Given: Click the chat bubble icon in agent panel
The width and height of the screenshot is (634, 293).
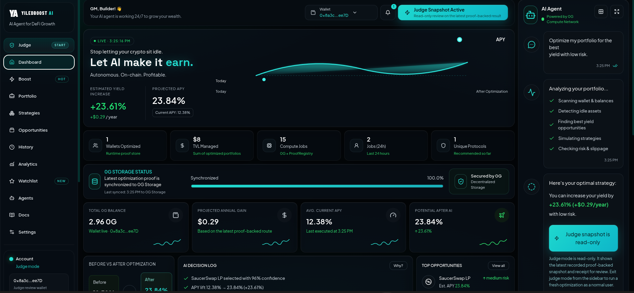Looking at the screenshot, I should [x=531, y=45].
